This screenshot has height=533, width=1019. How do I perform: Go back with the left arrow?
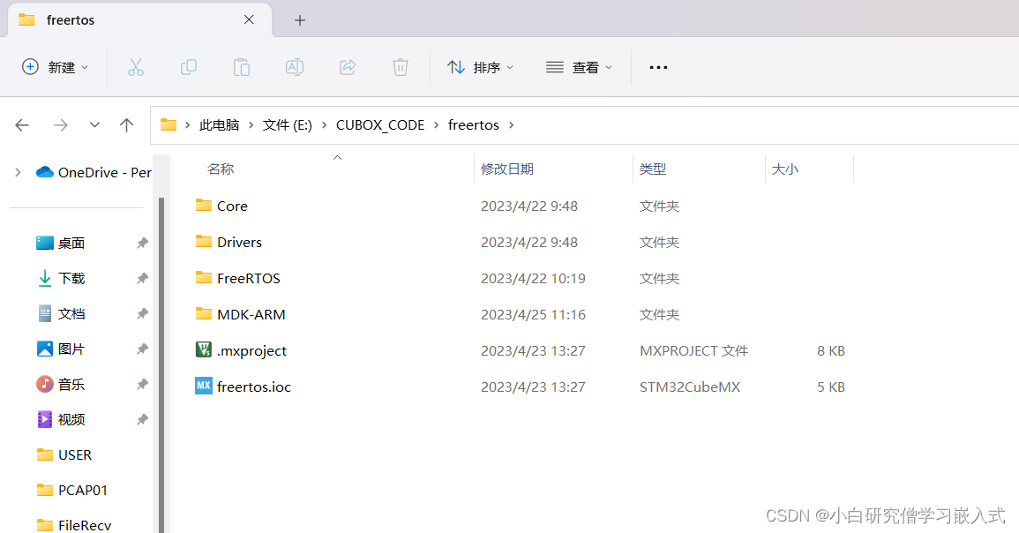coord(22,124)
